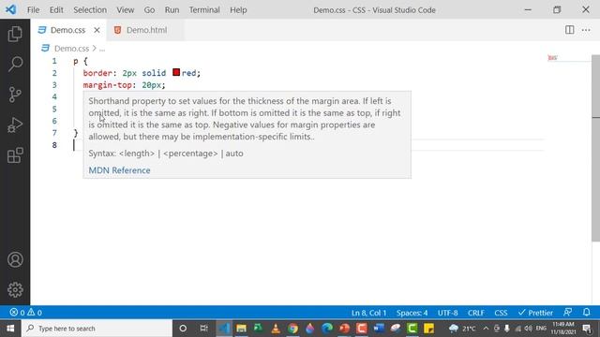Open Cortana circle icon on taskbar
The image size is (600, 337).
183,329
